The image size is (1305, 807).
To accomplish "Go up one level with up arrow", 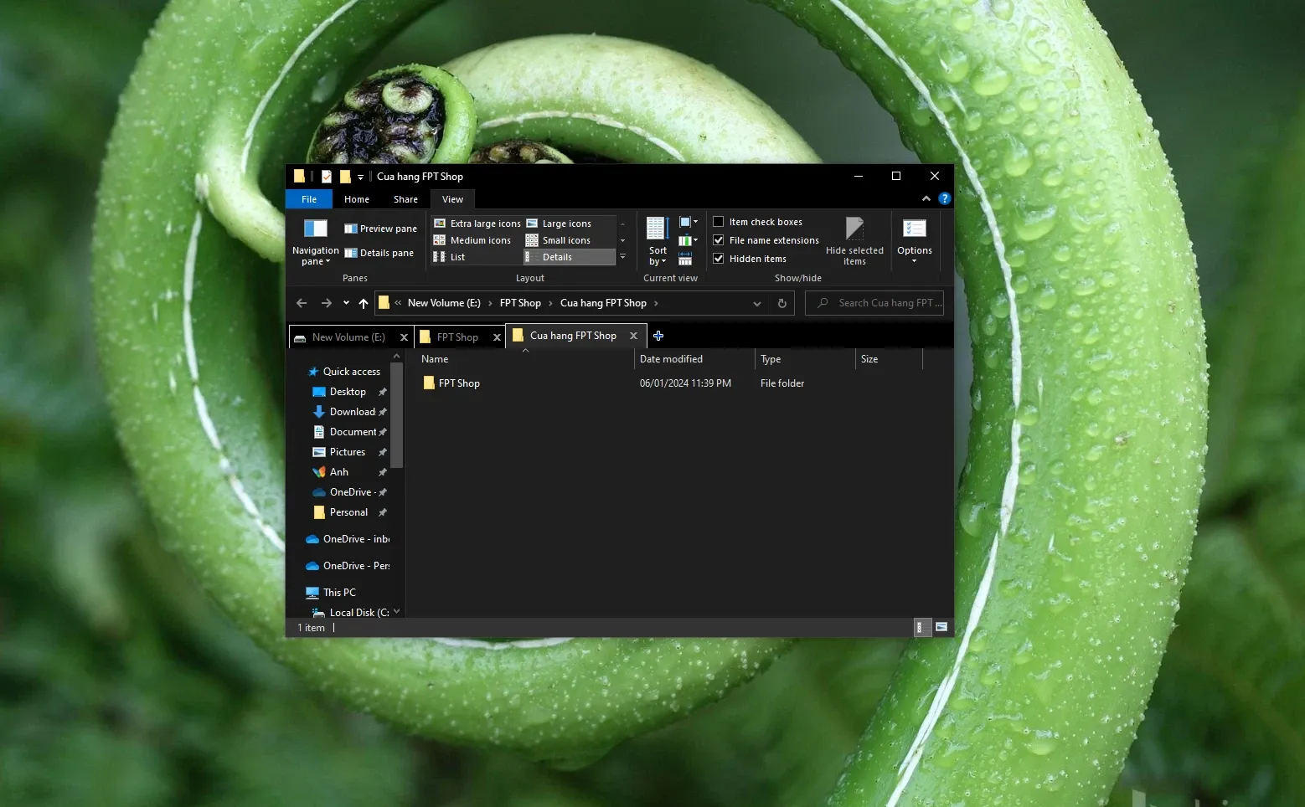I will coord(363,303).
